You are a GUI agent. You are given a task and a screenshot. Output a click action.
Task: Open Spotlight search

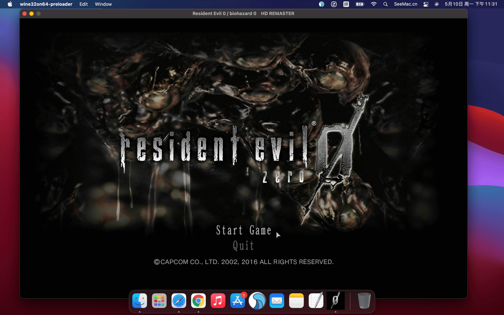[x=385, y=4]
